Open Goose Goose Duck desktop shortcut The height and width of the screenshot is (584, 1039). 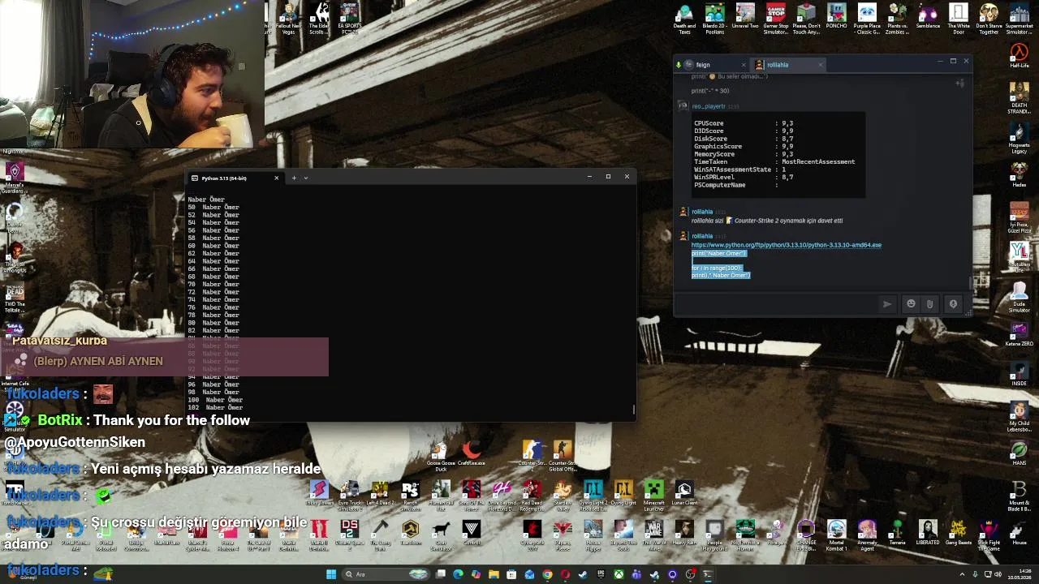coord(441,455)
